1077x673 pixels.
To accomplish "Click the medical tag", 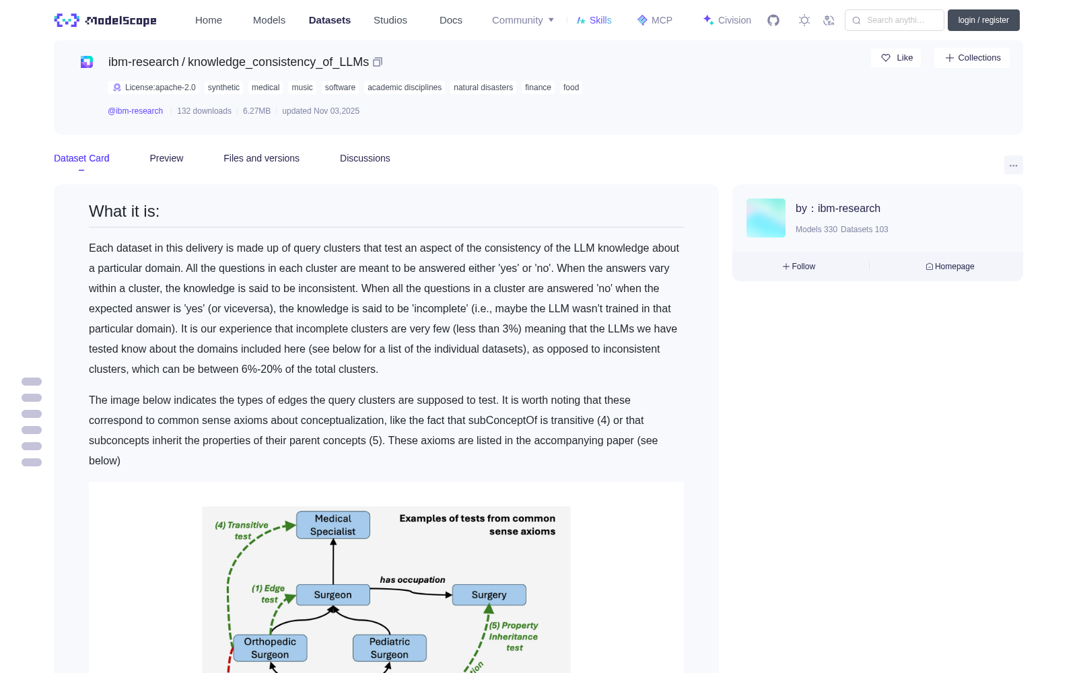I will pyautogui.click(x=265, y=87).
